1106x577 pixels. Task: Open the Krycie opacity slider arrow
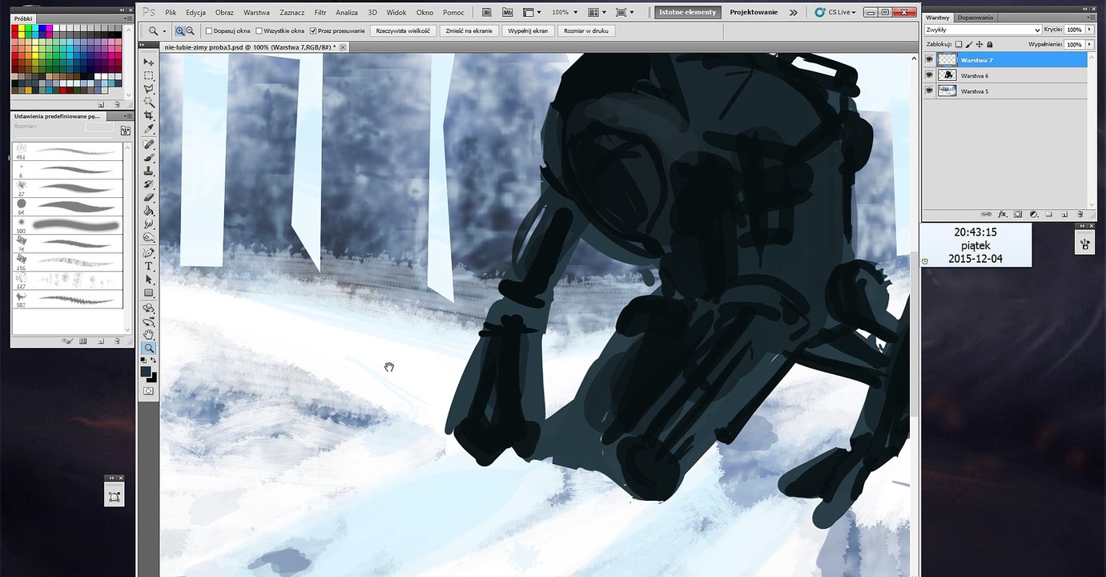point(1090,30)
